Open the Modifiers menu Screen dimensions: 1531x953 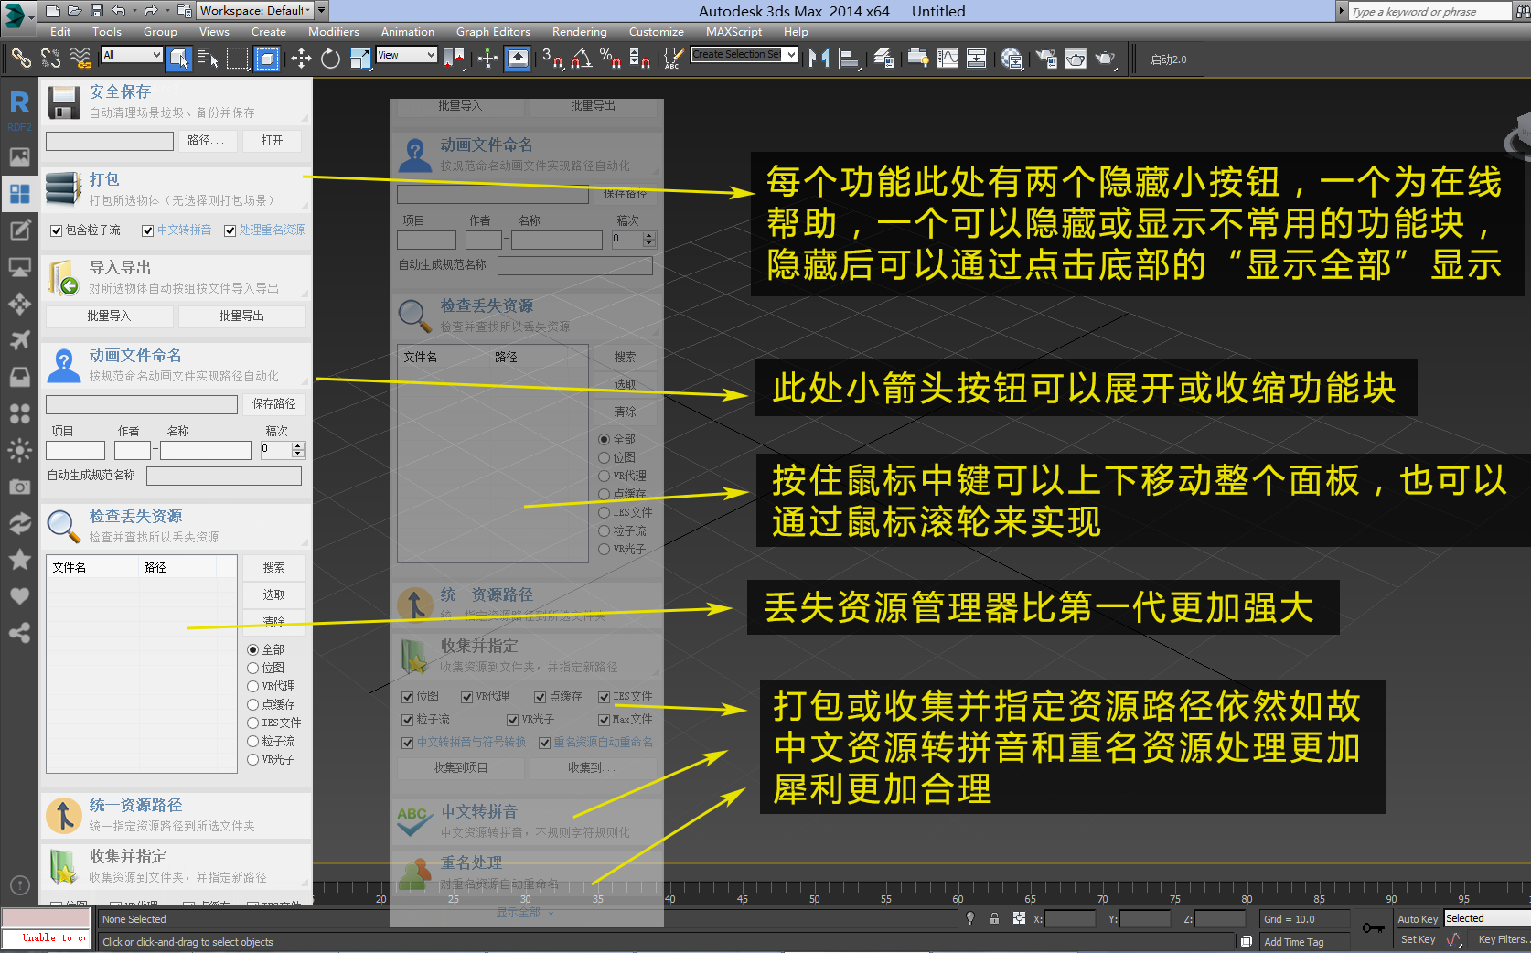[x=334, y=32]
